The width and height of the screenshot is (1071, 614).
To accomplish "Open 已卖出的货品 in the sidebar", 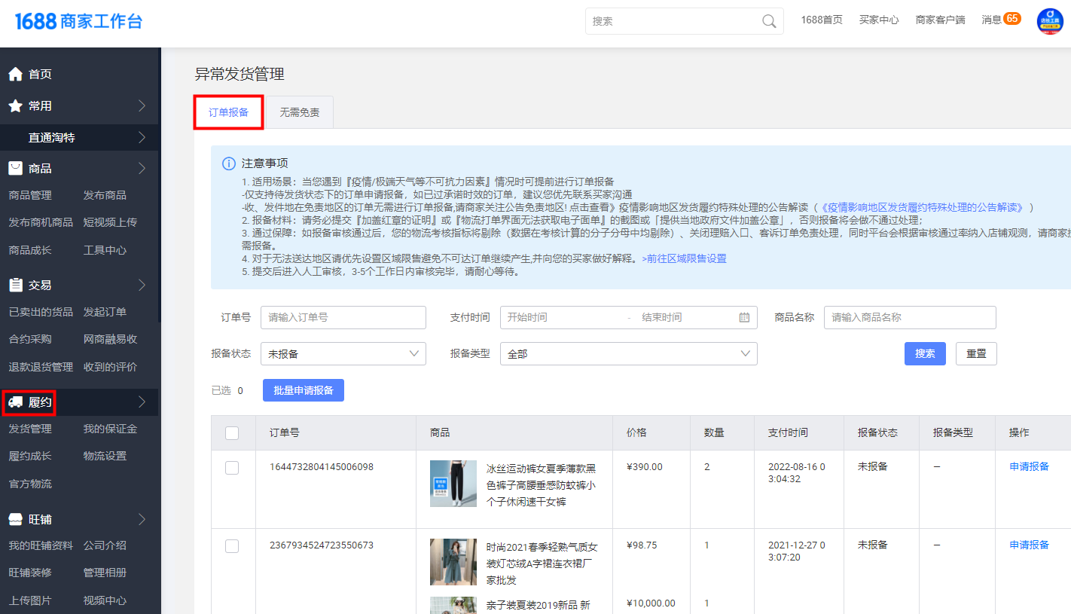I will (41, 312).
